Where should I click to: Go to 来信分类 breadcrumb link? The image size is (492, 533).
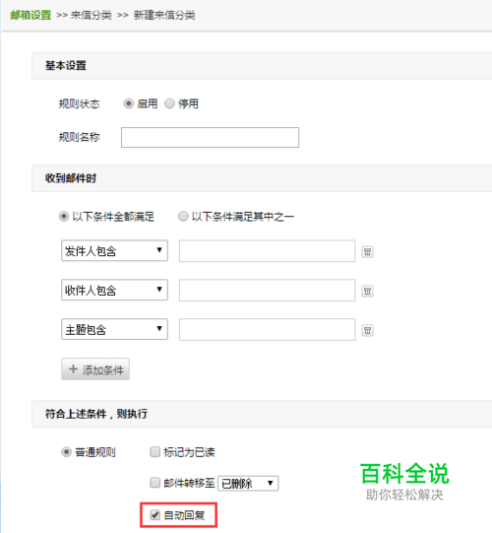[91, 15]
